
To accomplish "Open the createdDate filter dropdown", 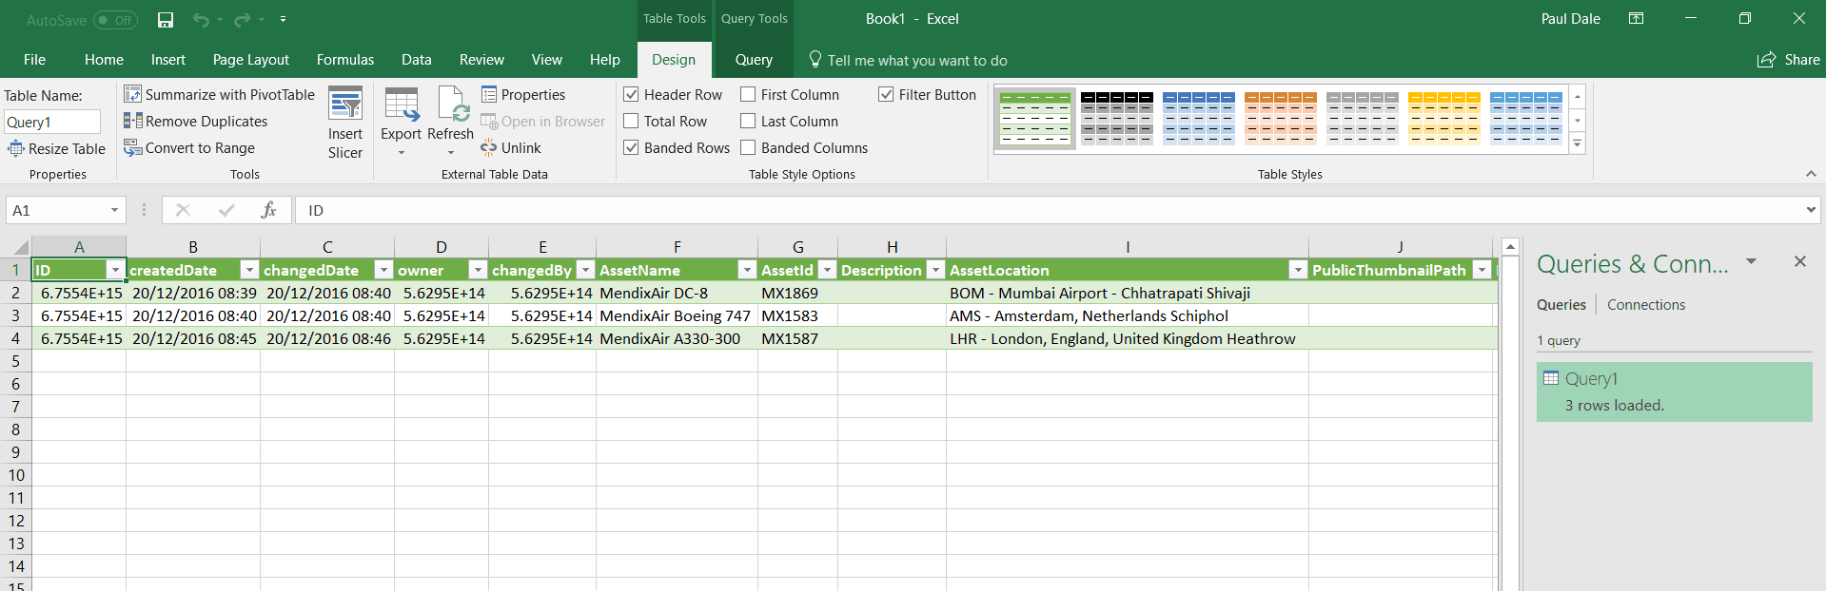I will pyautogui.click(x=249, y=270).
